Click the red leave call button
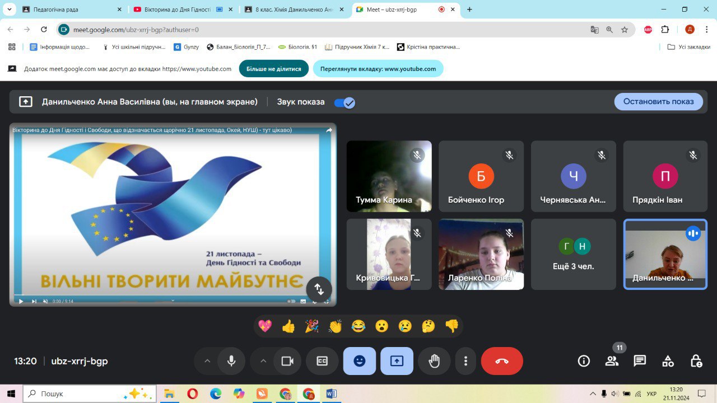The height and width of the screenshot is (403, 717). [x=501, y=361]
